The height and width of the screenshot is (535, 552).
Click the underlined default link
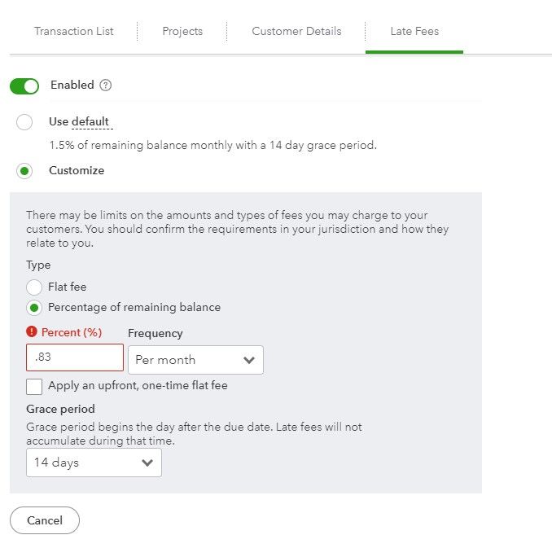point(90,122)
